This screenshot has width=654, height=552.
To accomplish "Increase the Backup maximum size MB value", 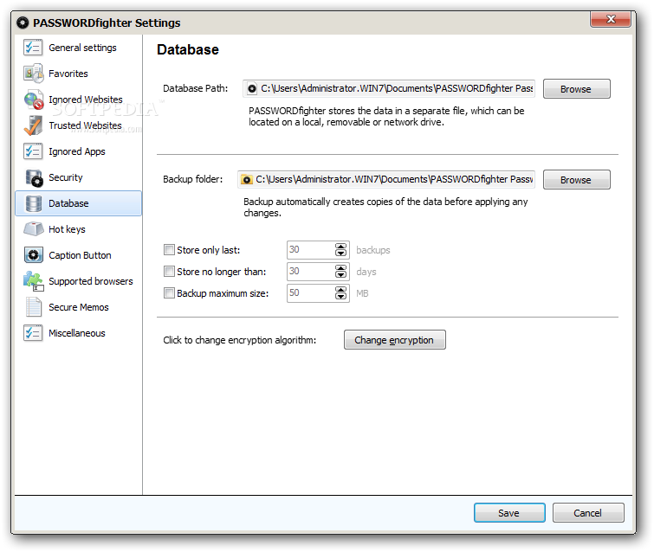I will (340, 290).
